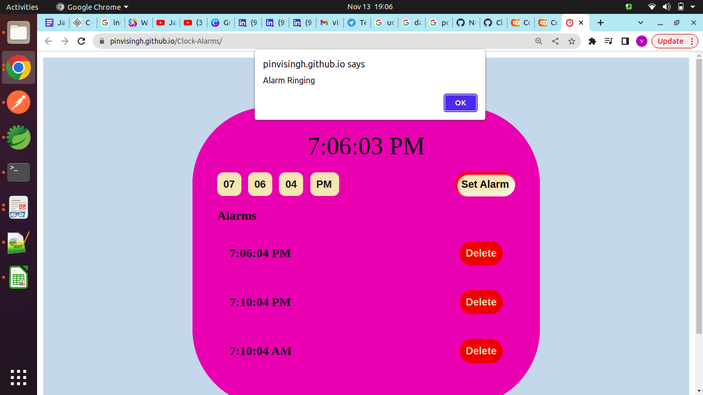Image resolution: width=703 pixels, height=395 pixels.
Task: Open the Google Chrome app menu
Action: point(92,7)
